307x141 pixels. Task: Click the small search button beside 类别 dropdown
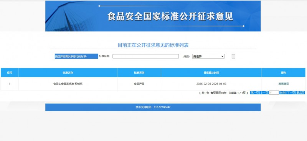point(233,56)
